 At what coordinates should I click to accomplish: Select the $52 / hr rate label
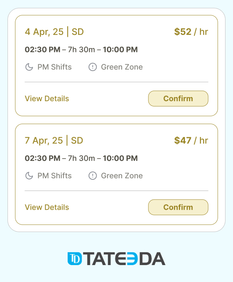coord(191,32)
